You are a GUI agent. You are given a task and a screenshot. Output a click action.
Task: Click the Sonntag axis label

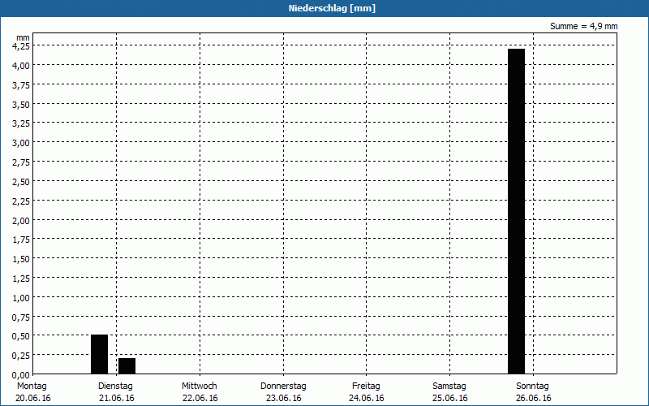[532, 386]
